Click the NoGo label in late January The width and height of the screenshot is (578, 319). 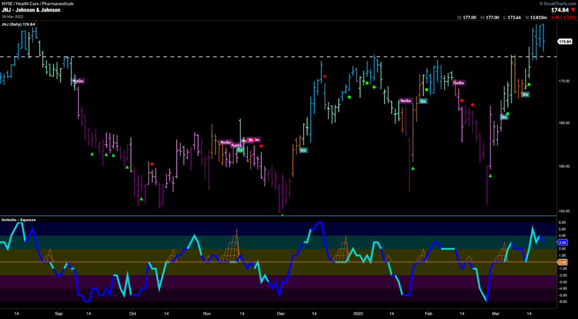405,100
